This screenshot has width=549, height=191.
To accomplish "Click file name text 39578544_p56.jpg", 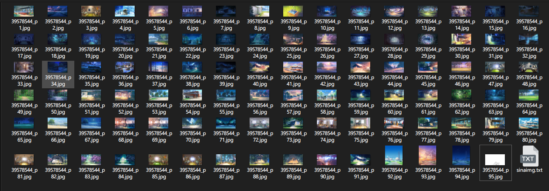I will [x=260, y=108].
